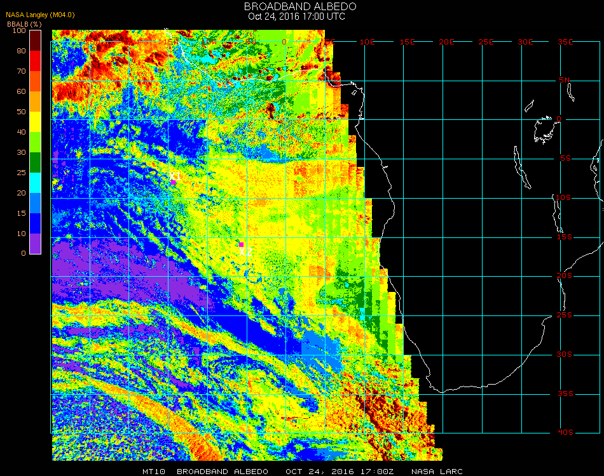Image resolution: width=604 pixels, height=476 pixels.
Task: Click the 5N latitude grid label
Action: click(565, 80)
